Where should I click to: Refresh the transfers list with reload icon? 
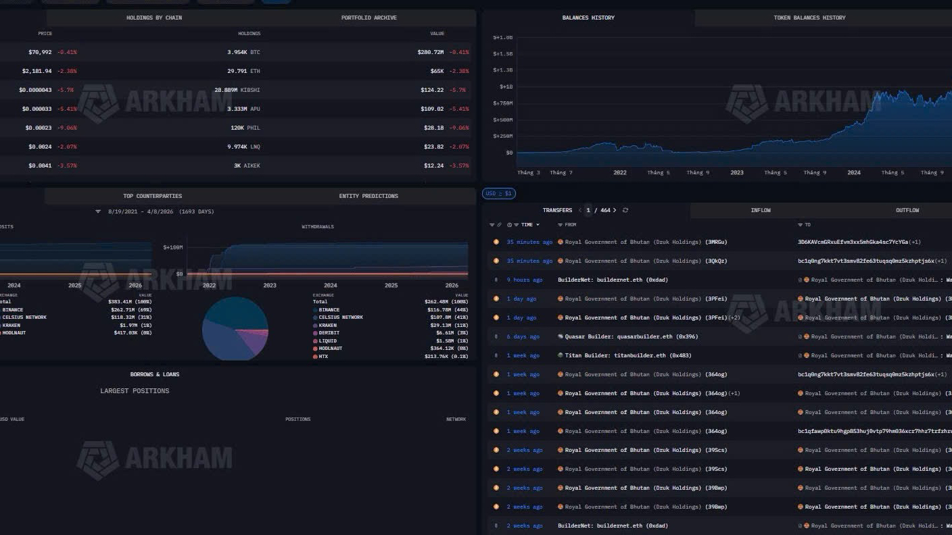click(x=625, y=210)
